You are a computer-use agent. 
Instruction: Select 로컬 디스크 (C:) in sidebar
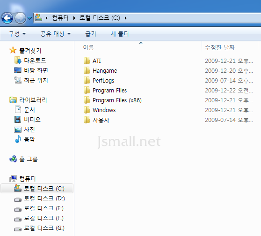click(44, 189)
